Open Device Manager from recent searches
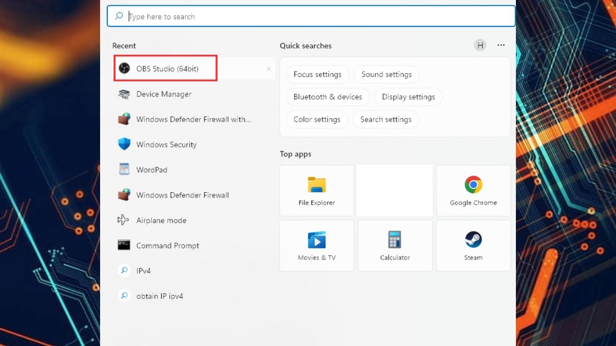 (x=164, y=94)
